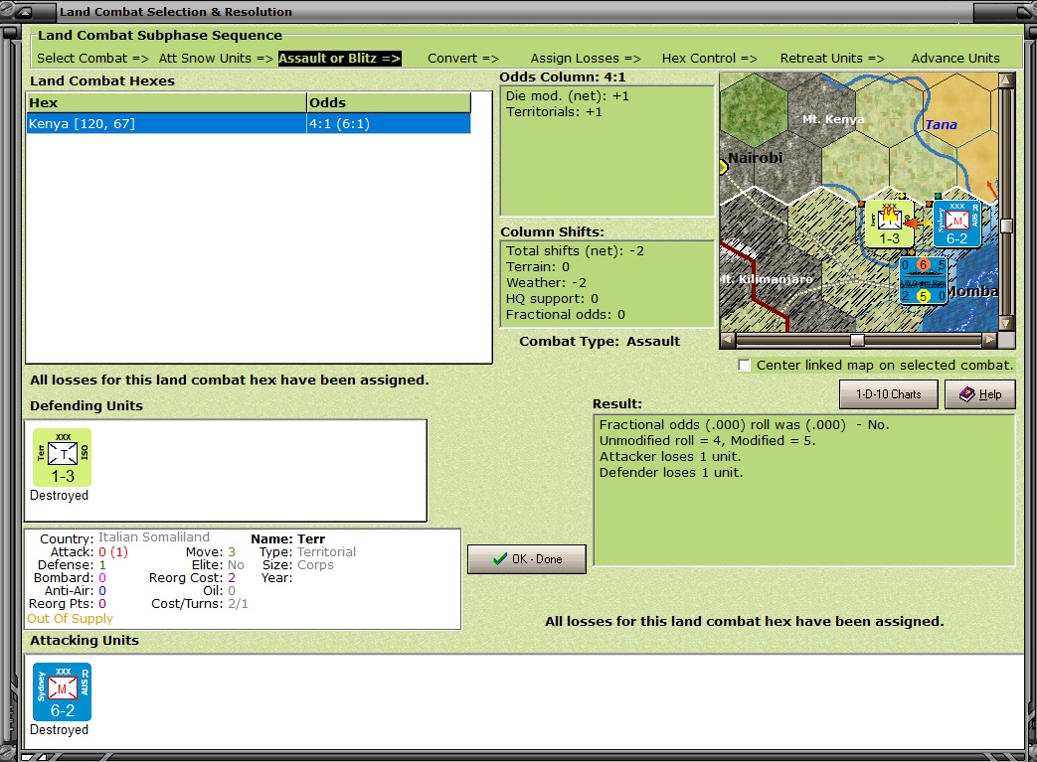
Task: Open the Help button with book icon
Action: pyautogui.click(x=980, y=394)
